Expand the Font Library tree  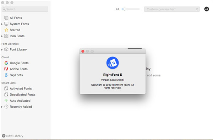click(2, 50)
